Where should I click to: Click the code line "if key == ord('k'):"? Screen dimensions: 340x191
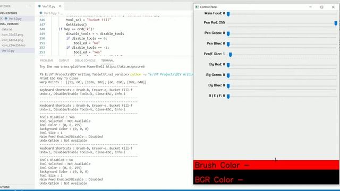coord(76,29)
